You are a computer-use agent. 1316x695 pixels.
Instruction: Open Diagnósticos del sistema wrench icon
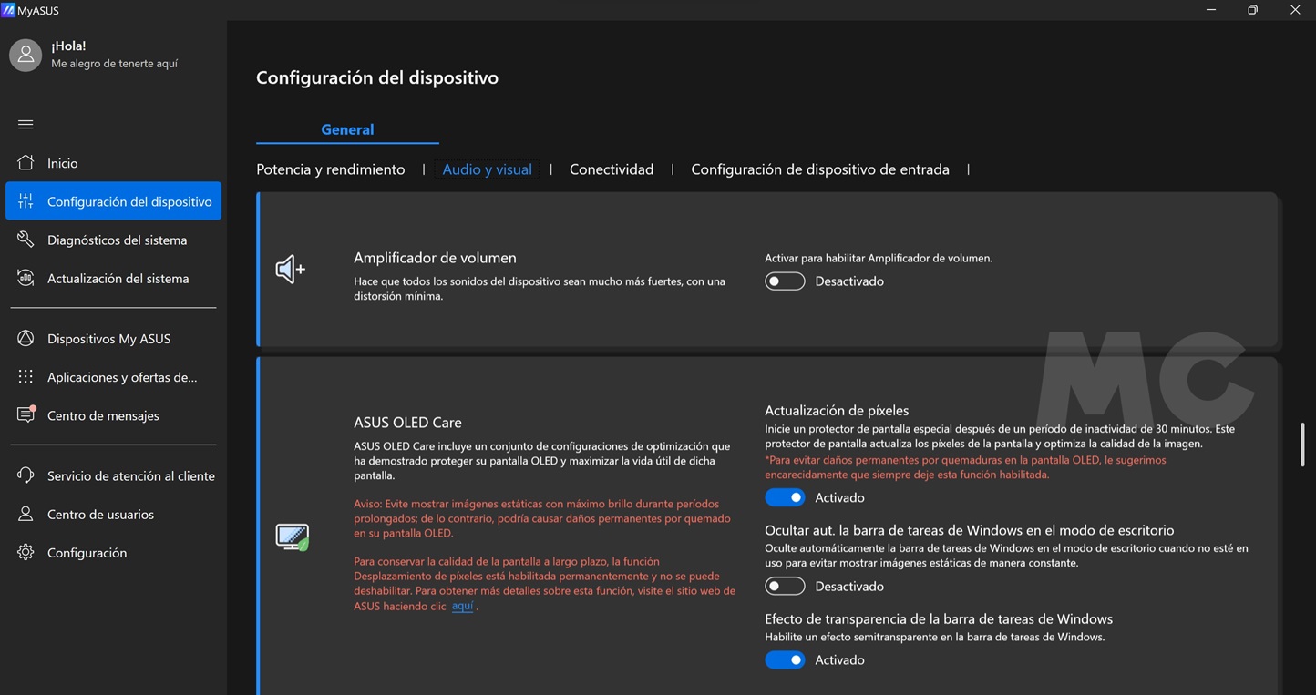26,240
